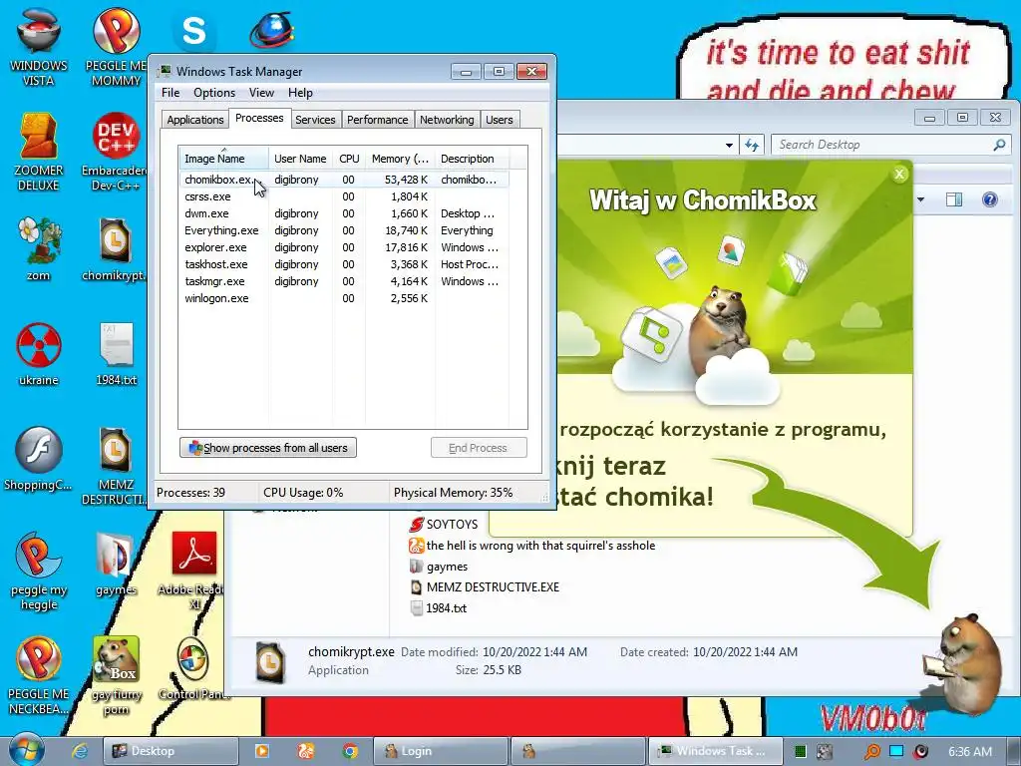This screenshot has width=1021, height=766.
Task: Open Task Manager Help menu
Action: click(x=300, y=93)
